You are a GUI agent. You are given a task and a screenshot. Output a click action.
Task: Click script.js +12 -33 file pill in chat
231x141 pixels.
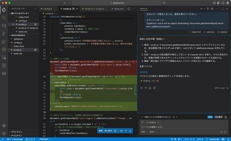pos(149,81)
